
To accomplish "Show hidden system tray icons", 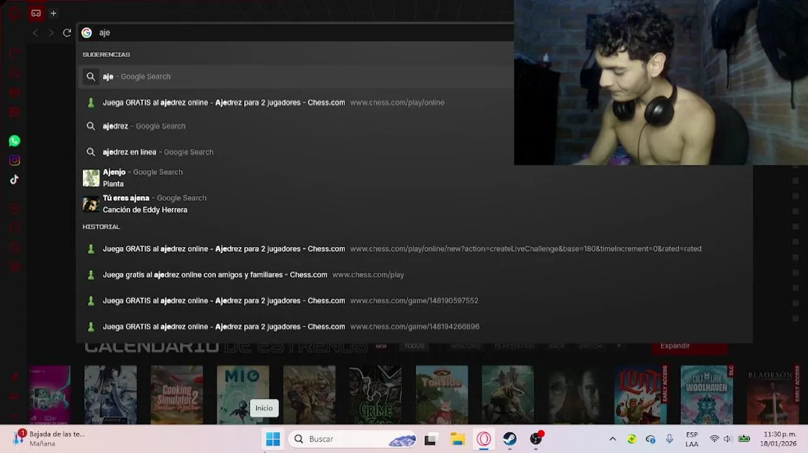I will click(612, 439).
